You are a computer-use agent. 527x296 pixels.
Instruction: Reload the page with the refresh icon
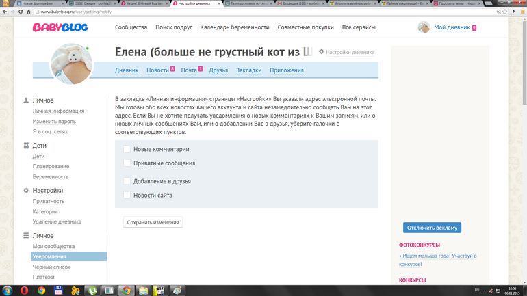[21, 12]
